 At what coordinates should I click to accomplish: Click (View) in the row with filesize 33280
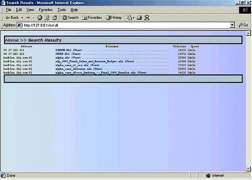pos(95,65)
